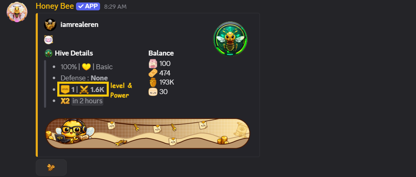This screenshot has width=416, height=177.
Task: Open the green bee hive thumbnail
Action: coord(230,39)
